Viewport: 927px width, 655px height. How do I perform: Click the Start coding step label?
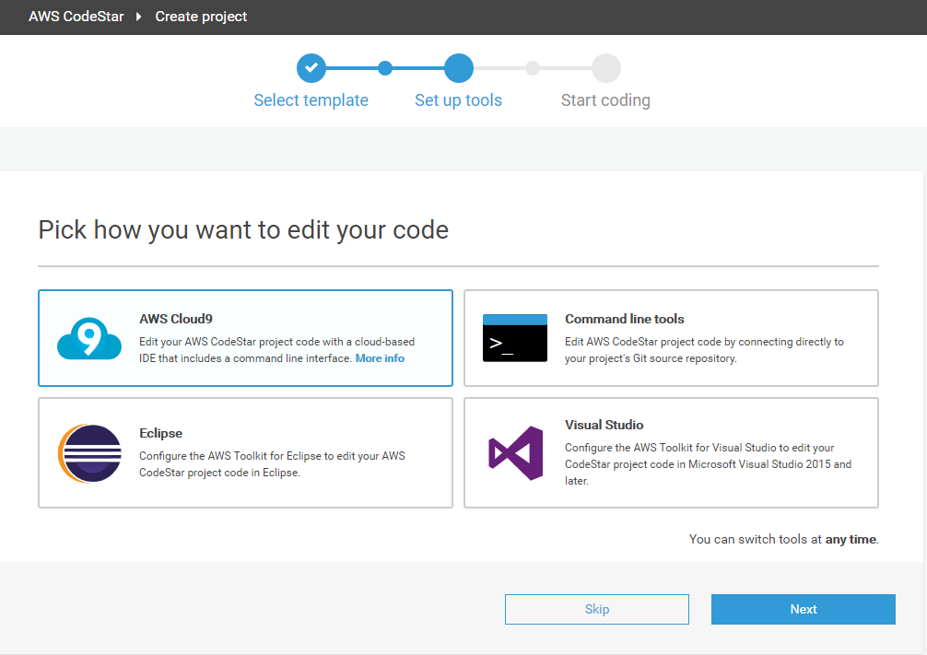coord(605,100)
